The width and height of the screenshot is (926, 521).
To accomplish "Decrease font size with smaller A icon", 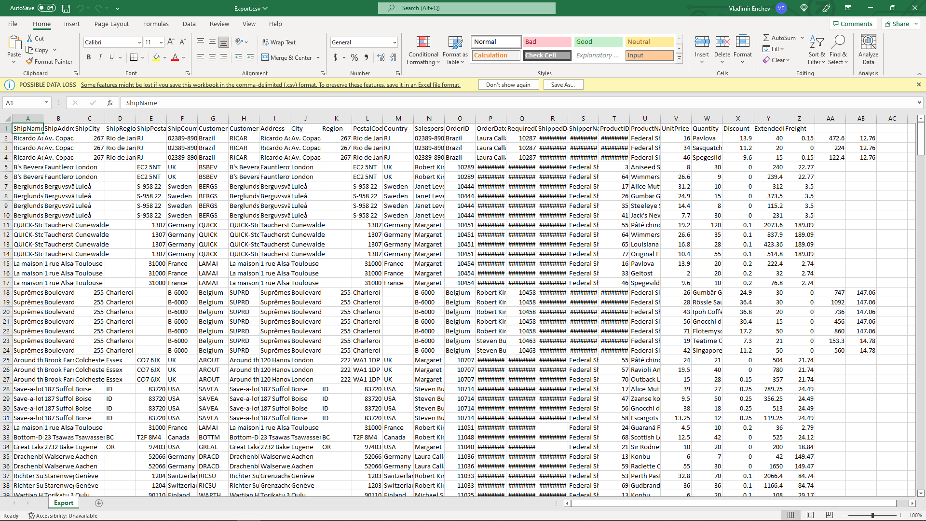I will pyautogui.click(x=182, y=42).
